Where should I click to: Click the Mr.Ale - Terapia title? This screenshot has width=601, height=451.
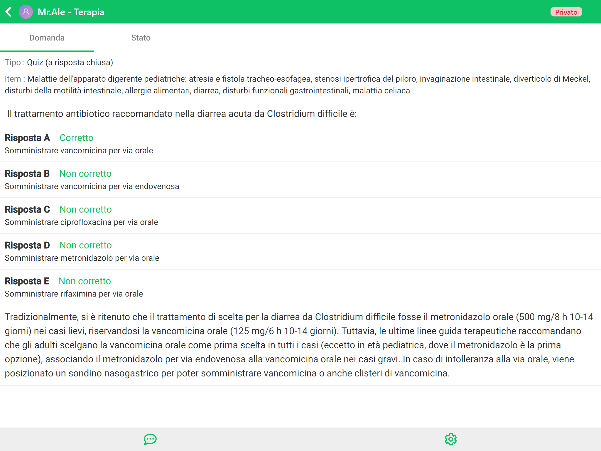pyautogui.click(x=71, y=12)
